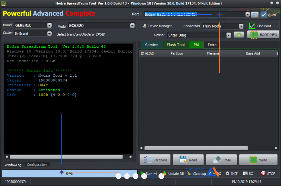Click the status bar date 19.10.2019 15:29:45
The width and height of the screenshot is (281, 186).
pyautogui.click(x=246, y=182)
